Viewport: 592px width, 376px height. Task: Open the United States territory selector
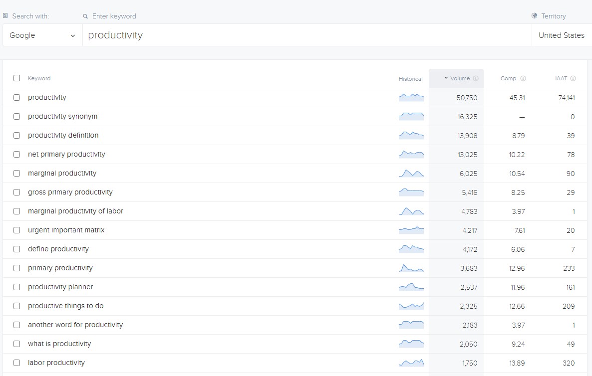[562, 35]
